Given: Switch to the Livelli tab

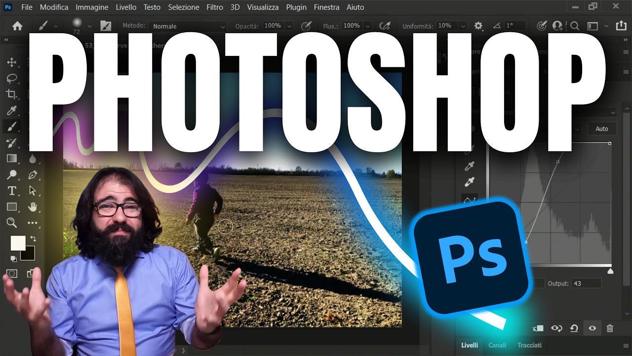Looking at the screenshot, I should (470, 345).
